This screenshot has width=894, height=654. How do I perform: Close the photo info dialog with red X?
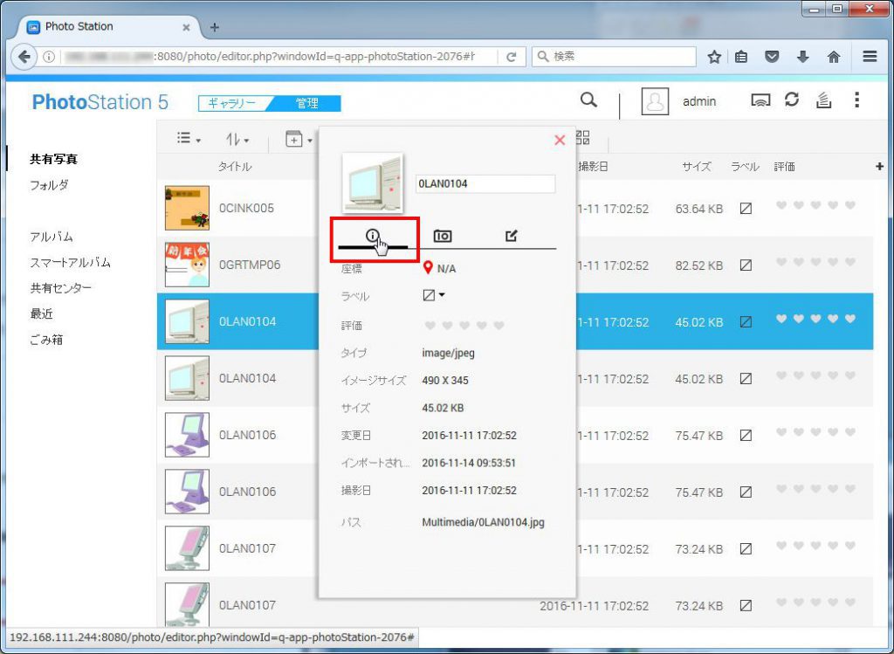tap(560, 141)
